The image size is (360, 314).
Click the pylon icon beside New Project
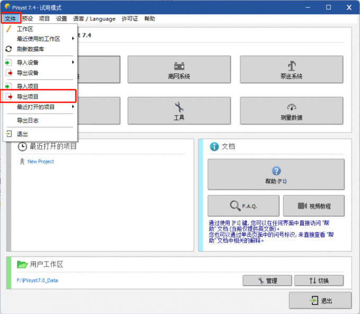pos(22,161)
